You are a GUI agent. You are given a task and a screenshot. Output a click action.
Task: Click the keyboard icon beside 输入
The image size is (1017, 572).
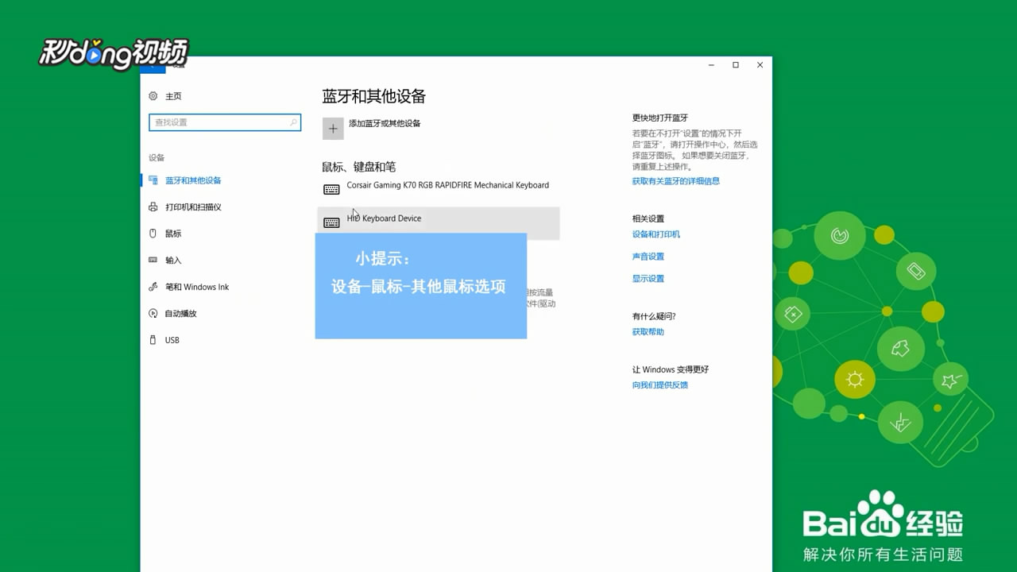click(153, 261)
